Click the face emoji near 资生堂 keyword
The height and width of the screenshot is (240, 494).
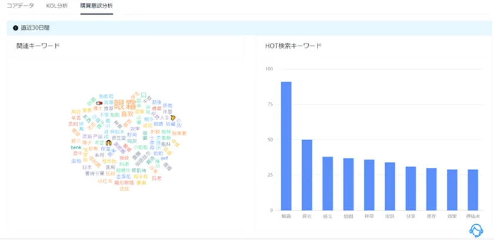(x=109, y=143)
